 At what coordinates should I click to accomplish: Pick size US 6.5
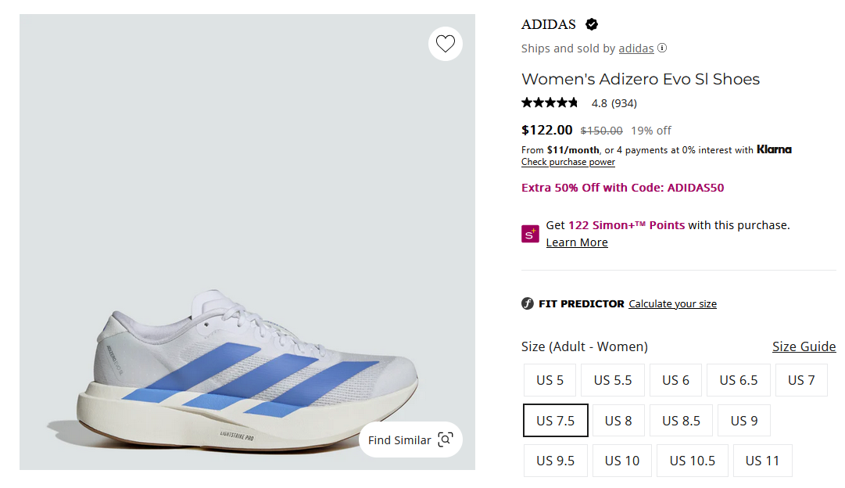click(739, 380)
